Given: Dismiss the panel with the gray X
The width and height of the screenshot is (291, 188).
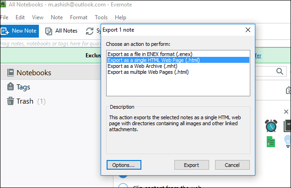Looking at the screenshot, I should (286, 111).
